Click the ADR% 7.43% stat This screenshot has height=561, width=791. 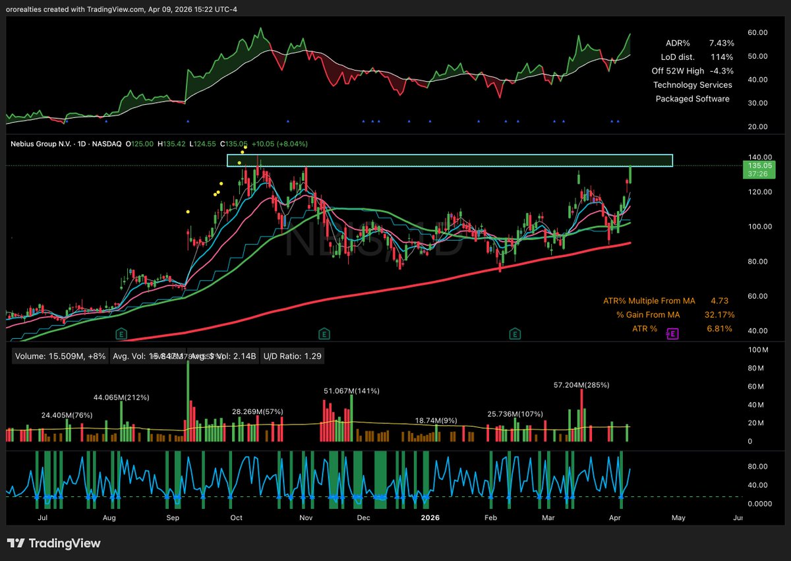(701, 43)
